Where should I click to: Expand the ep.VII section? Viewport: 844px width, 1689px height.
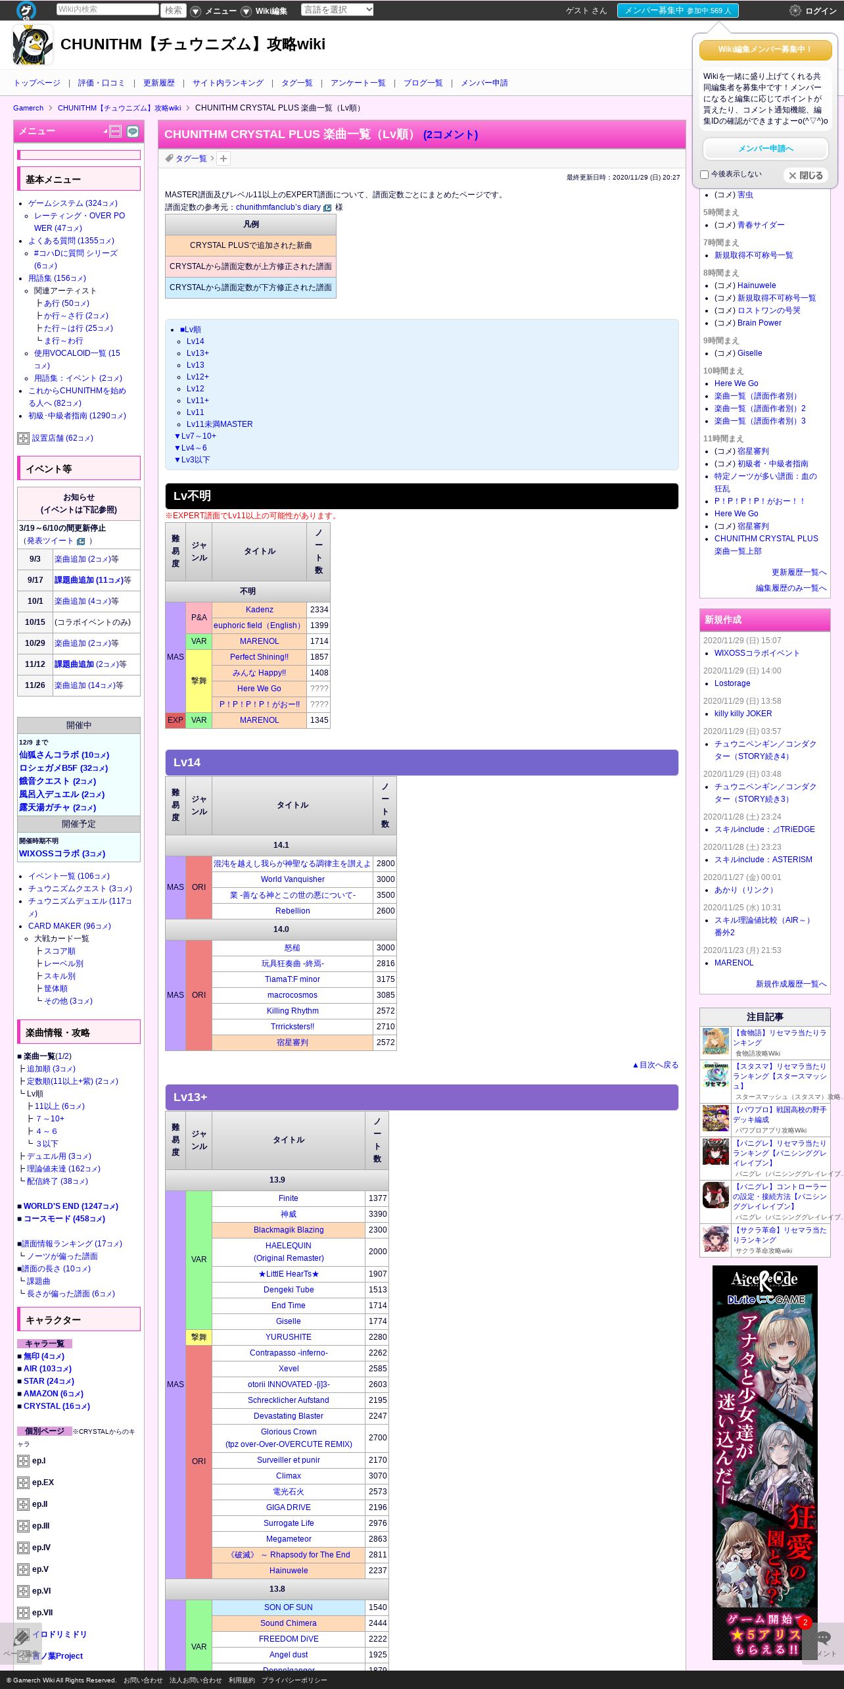click(23, 1613)
